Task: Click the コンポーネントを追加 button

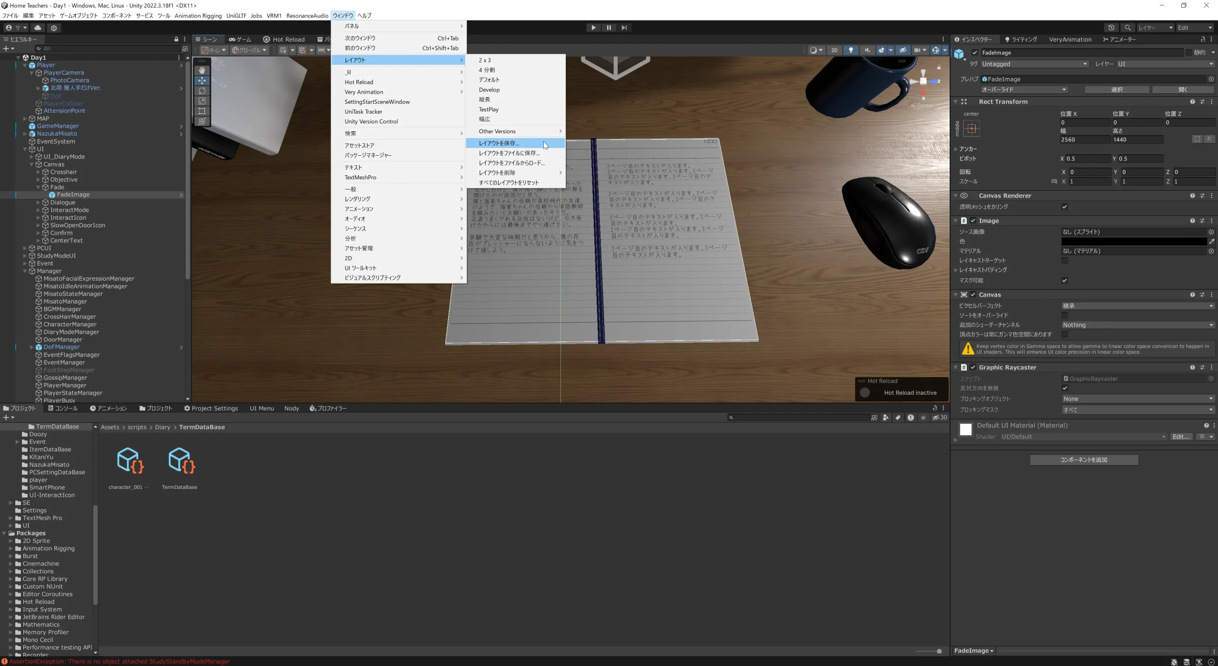Action: pos(1084,460)
